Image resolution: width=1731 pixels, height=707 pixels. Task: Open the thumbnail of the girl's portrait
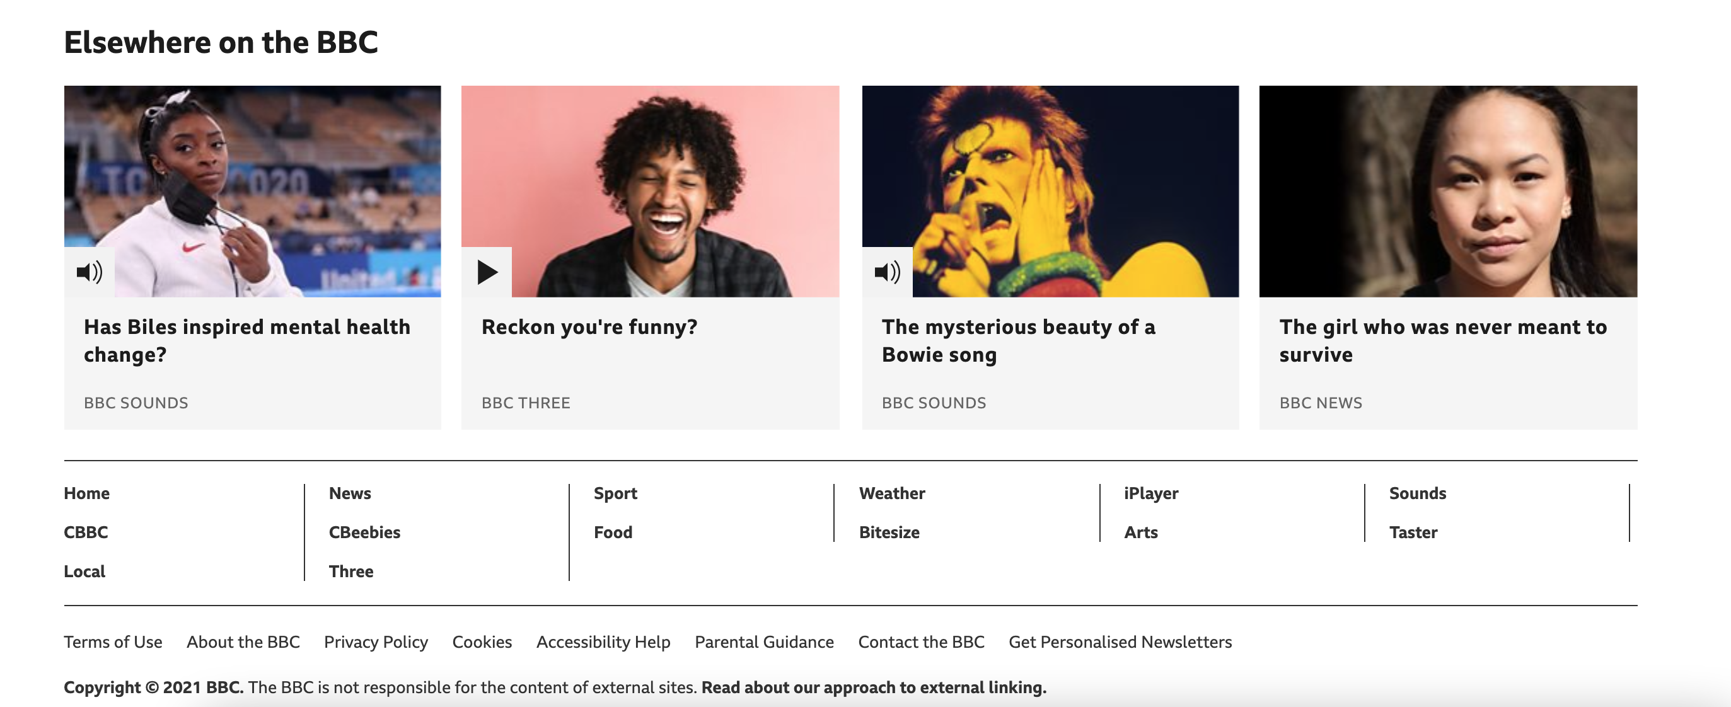pos(1448,192)
